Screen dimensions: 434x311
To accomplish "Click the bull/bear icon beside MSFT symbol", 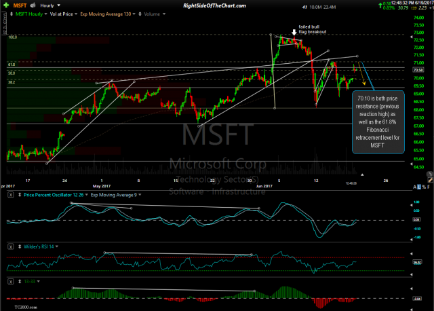I will click(33, 5).
